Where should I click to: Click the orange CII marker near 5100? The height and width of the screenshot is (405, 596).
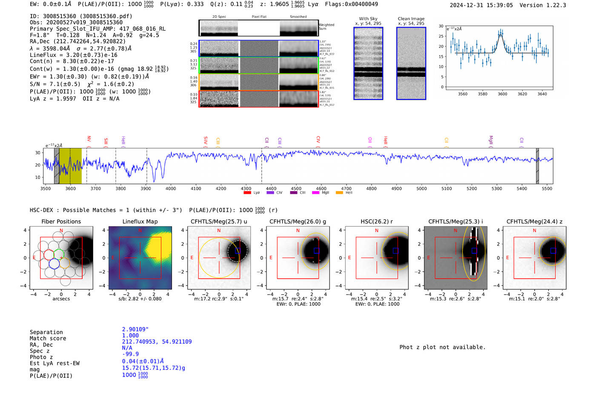coord(446,142)
